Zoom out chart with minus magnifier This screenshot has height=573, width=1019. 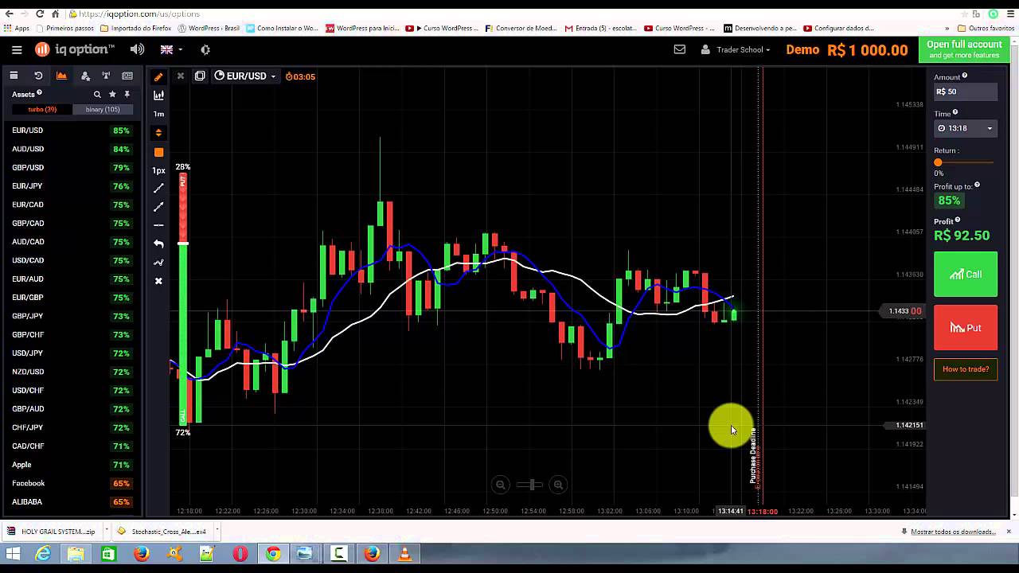tap(501, 485)
